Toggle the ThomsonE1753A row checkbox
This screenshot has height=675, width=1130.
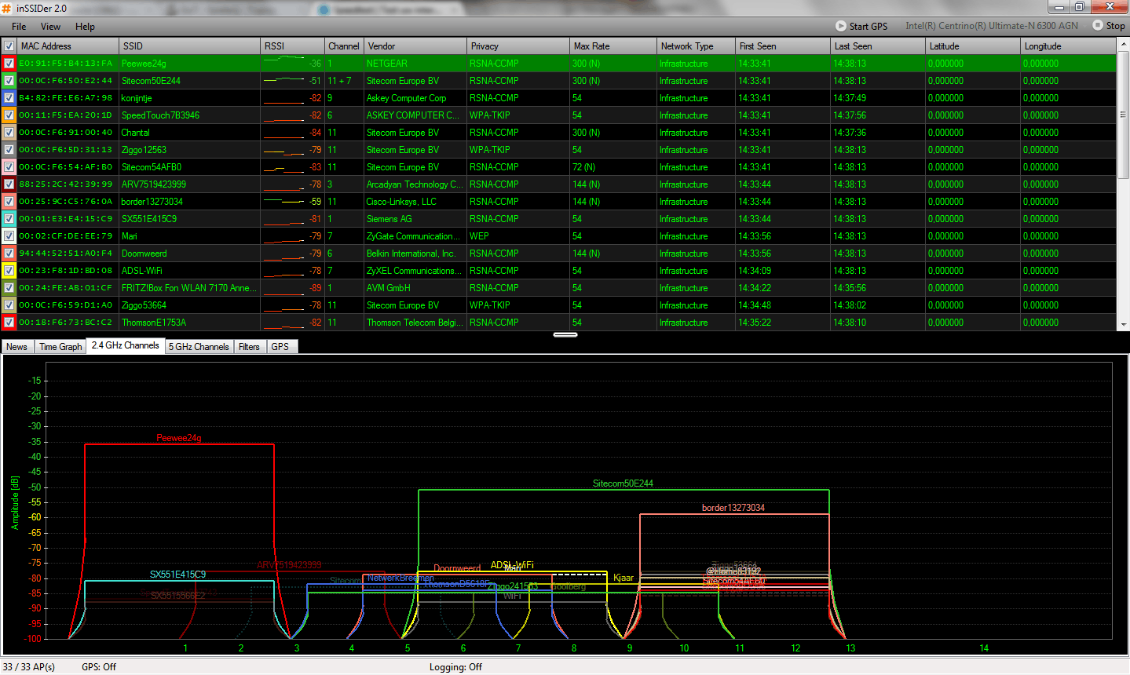pyautogui.click(x=9, y=323)
